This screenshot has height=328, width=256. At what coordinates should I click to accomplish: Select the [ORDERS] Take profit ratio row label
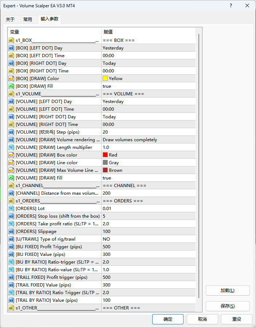(x=57, y=224)
